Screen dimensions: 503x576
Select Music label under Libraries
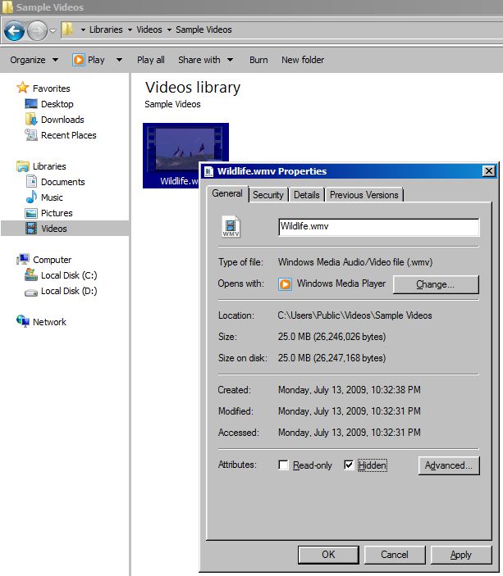52,197
